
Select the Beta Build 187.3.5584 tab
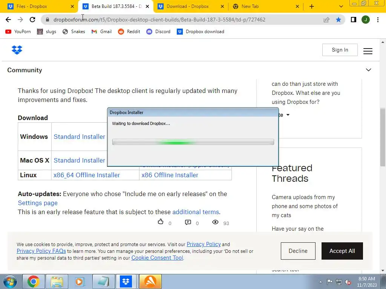click(112, 6)
